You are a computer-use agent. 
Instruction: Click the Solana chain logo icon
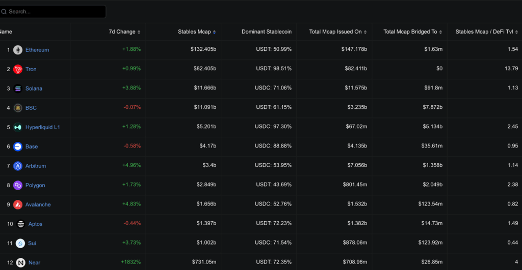[18, 88]
